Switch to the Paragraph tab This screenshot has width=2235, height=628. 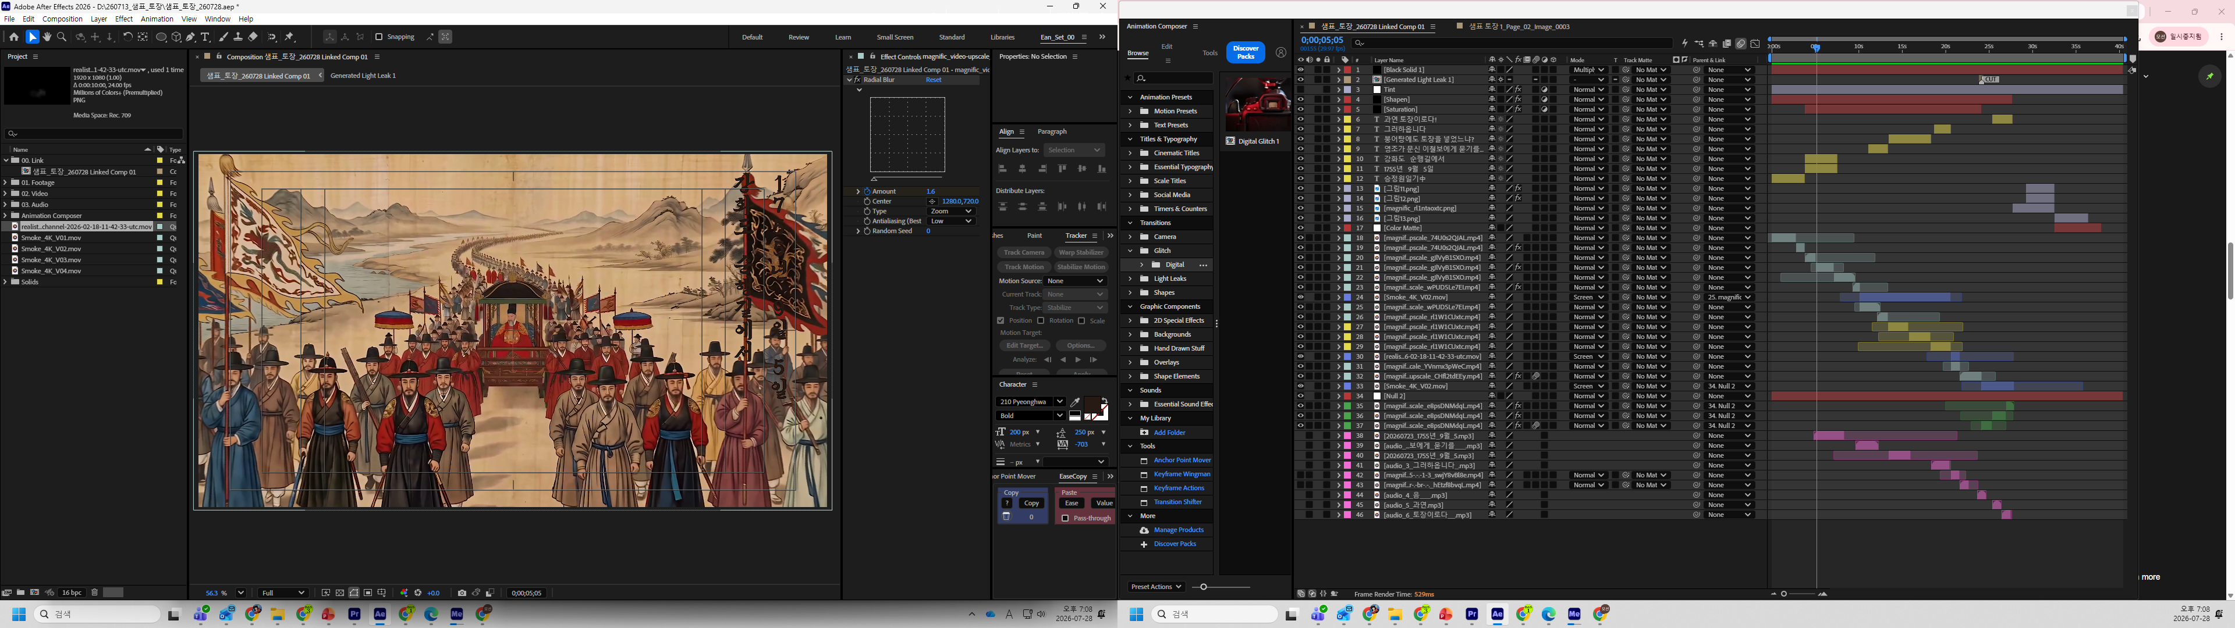click(1052, 132)
